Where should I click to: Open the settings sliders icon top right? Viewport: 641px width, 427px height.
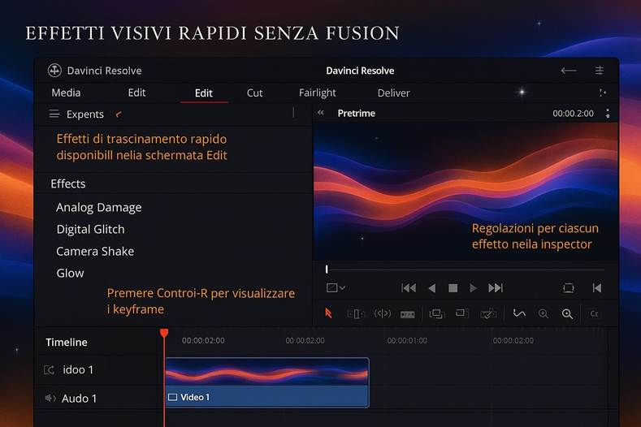pyautogui.click(x=600, y=71)
